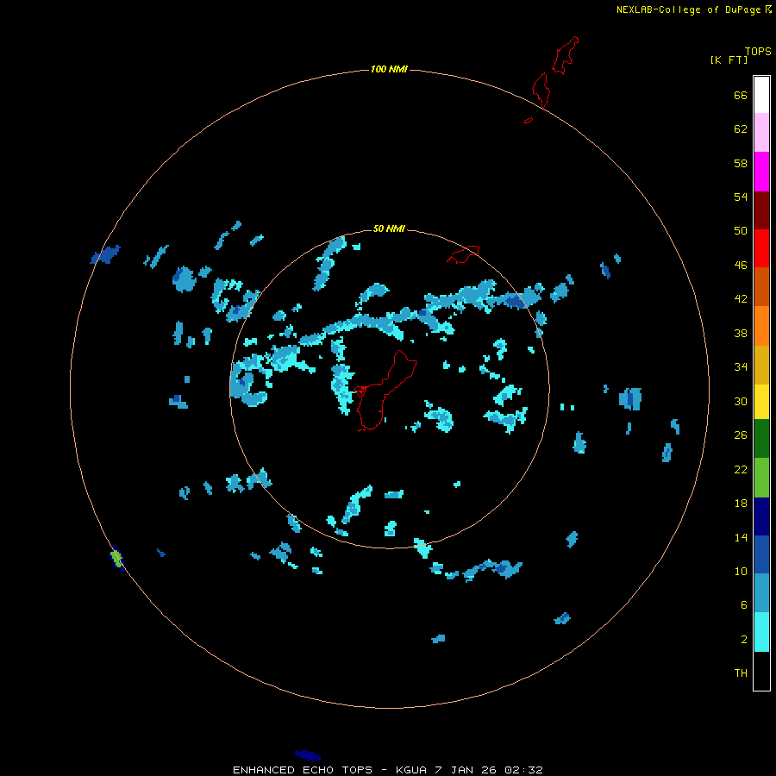Click the TH legend label
Image resolution: width=776 pixels, height=776 pixels.
point(741,673)
